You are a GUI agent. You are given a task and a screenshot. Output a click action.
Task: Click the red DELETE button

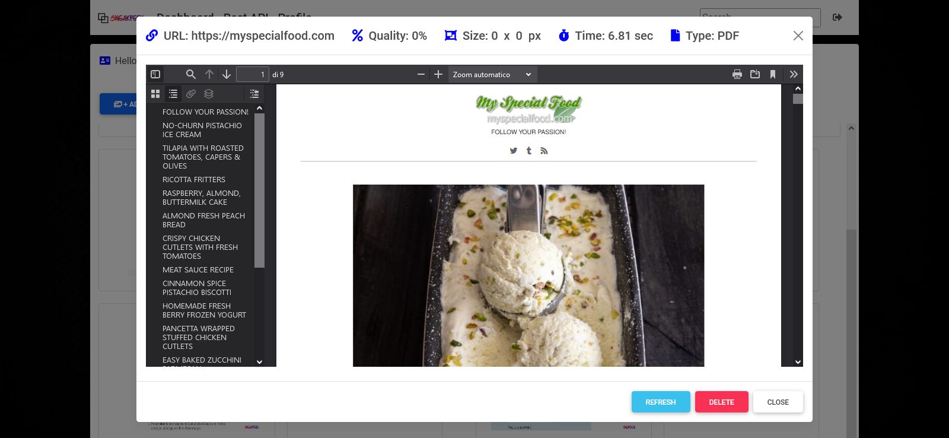point(722,402)
